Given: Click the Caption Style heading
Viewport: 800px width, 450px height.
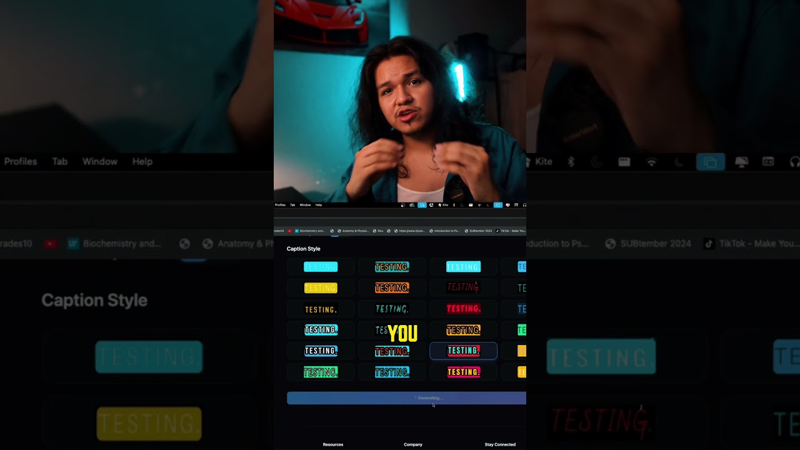Looking at the screenshot, I should [x=303, y=249].
